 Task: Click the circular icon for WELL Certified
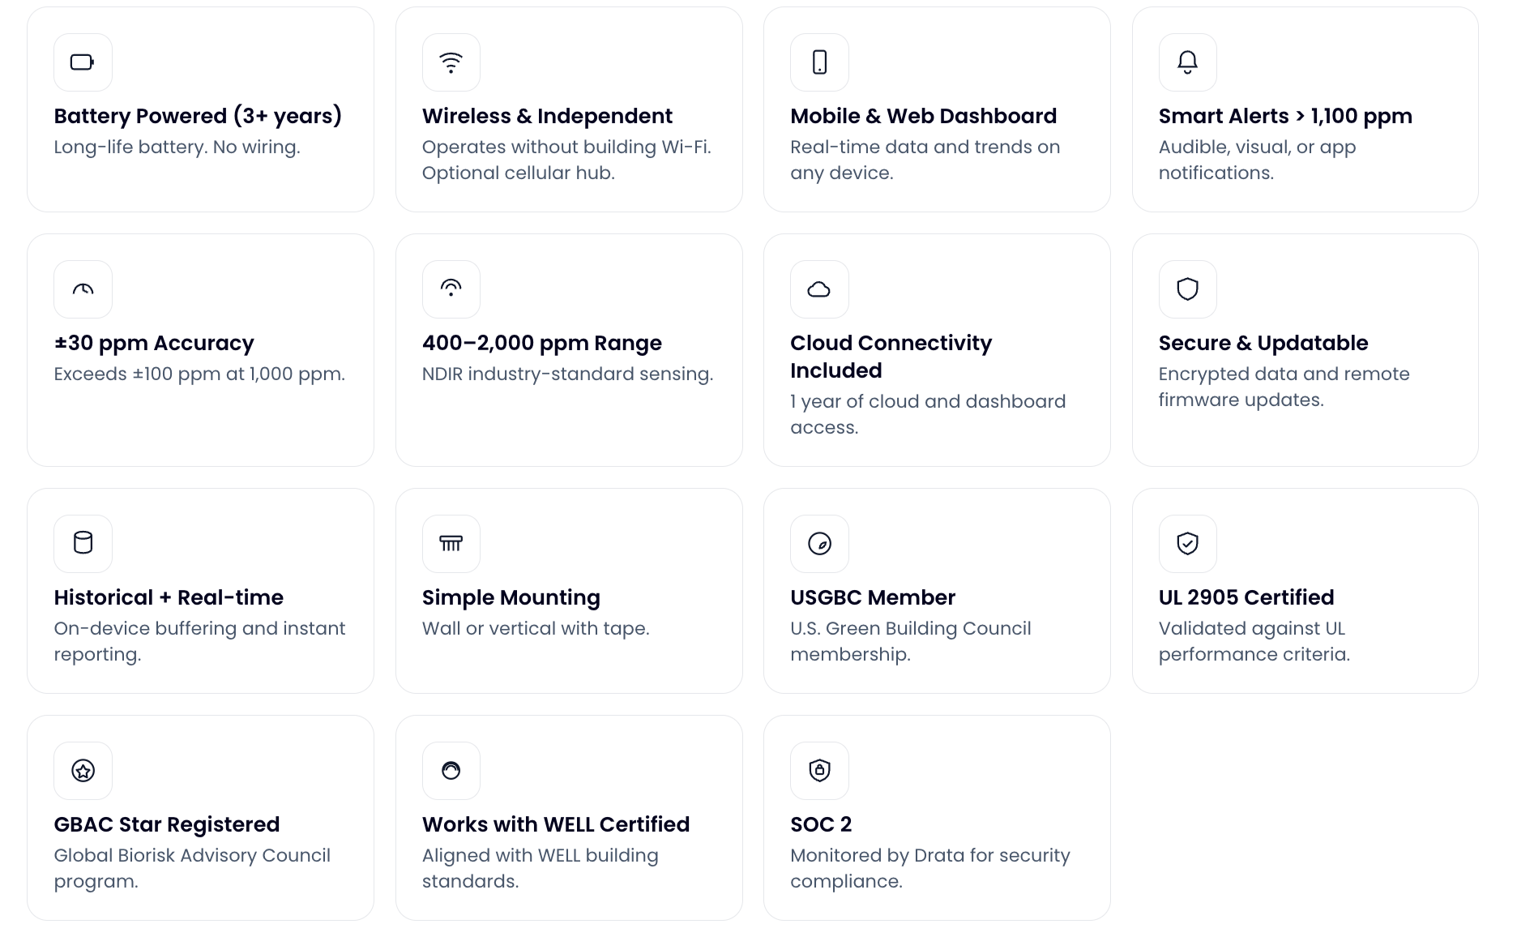coord(451,770)
